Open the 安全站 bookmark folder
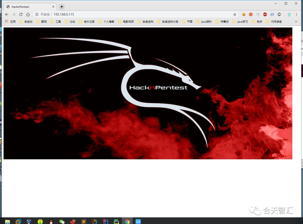 pyautogui.click(x=26, y=22)
